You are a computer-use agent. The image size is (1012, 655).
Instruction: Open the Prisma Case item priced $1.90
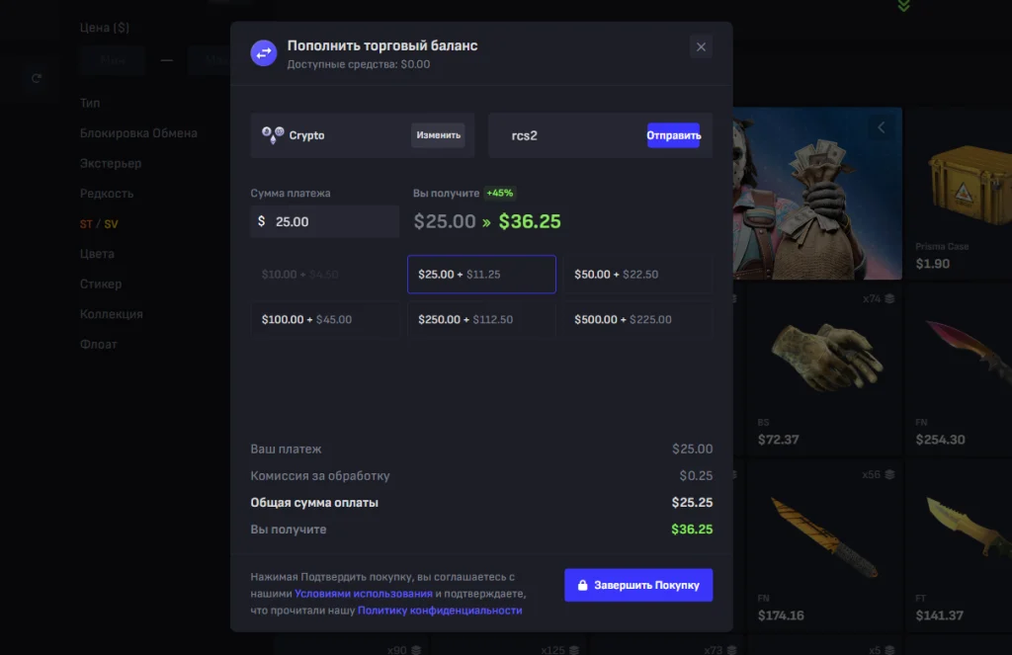coord(959,194)
